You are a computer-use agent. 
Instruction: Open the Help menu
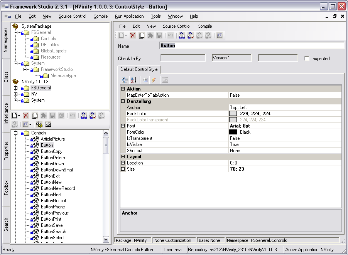[x=194, y=16]
